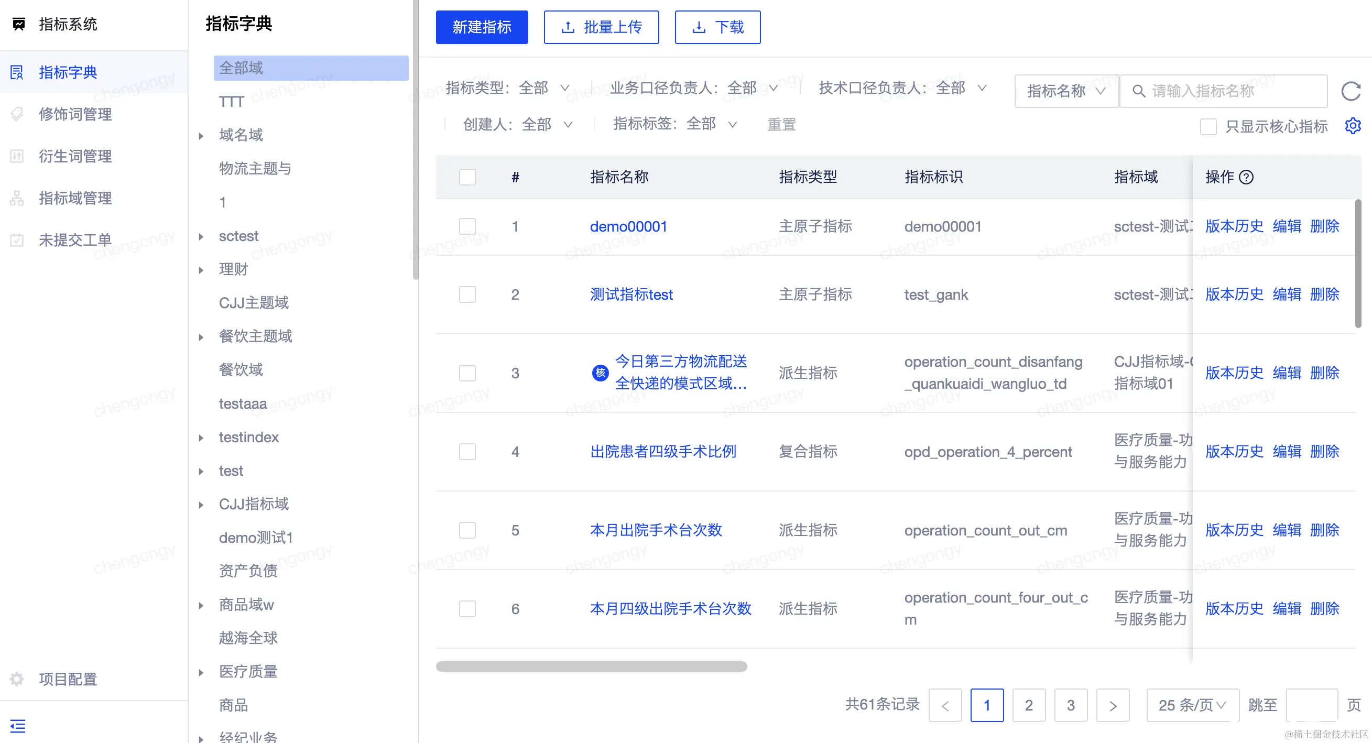Enable 只显示核心指标 checkbox
This screenshot has width=1372, height=743.
click(1209, 126)
